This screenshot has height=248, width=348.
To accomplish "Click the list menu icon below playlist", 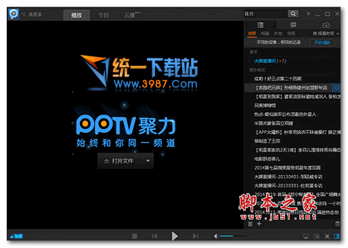I will coord(250,224).
